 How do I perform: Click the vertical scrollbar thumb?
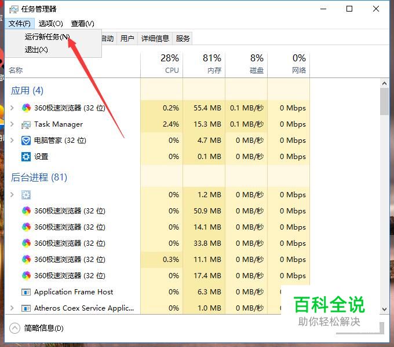pyautogui.click(x=384, y=102)
